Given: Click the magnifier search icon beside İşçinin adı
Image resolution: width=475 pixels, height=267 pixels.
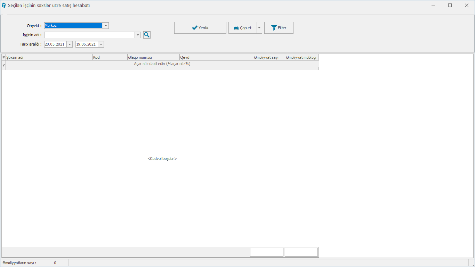Looking at the screenshot, I should pos(147,35).
